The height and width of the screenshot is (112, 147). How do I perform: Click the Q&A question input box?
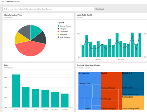[x=48, y=9]
